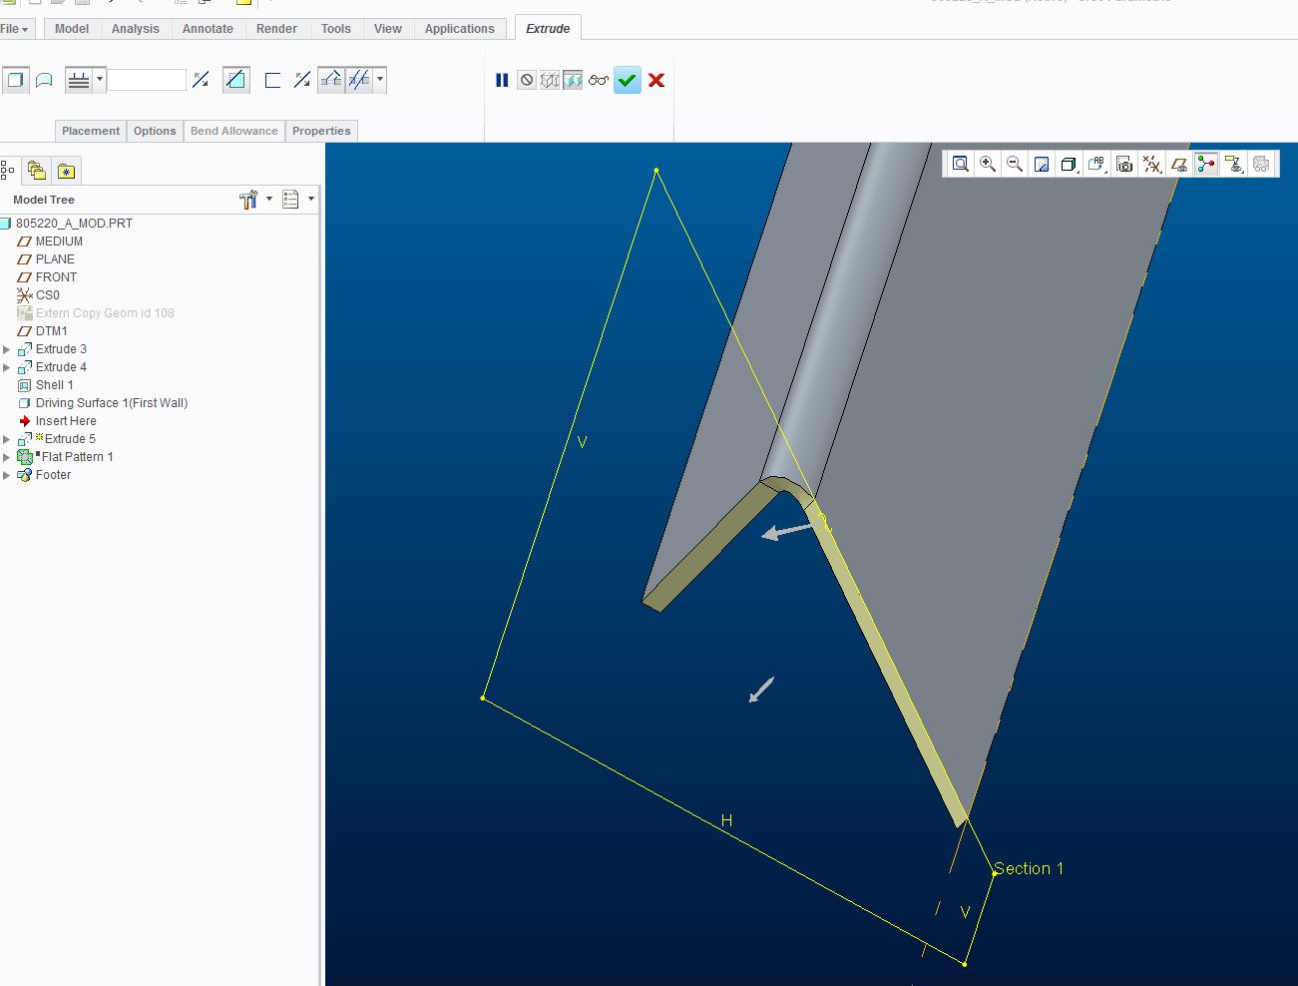Open the Placement panel
Image resolution: width=1298 pixels, height=986 pixels.
(91, 131)
